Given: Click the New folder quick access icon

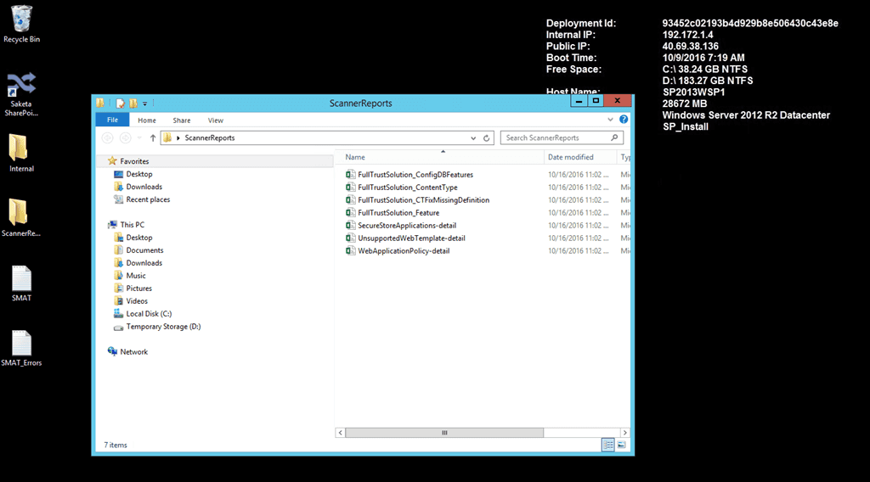Looking at the screenshot, I should [x=133, y=103].
